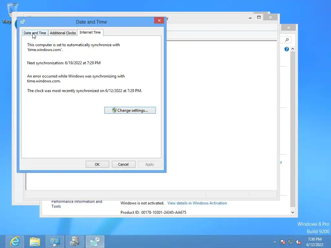The image size is (331, 248).
Task: Minimize the background window behind the dialog
Action: [x=250, y=17]
